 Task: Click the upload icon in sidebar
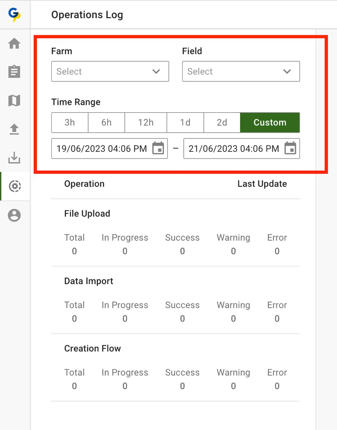[x=14, y=129]
